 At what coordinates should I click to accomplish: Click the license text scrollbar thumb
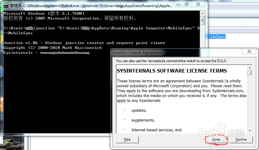tap(250, 73)
